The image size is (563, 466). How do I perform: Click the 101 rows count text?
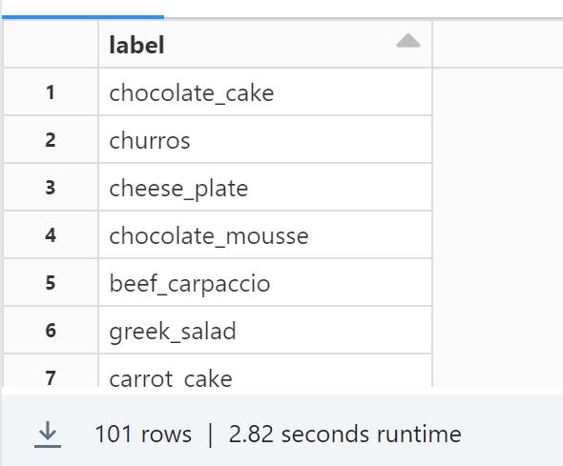click(x=143, y=435)
